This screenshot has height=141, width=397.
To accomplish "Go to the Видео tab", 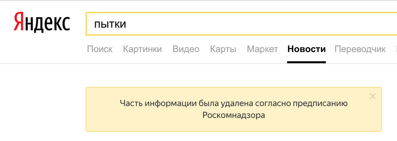I will coord(186,49).
